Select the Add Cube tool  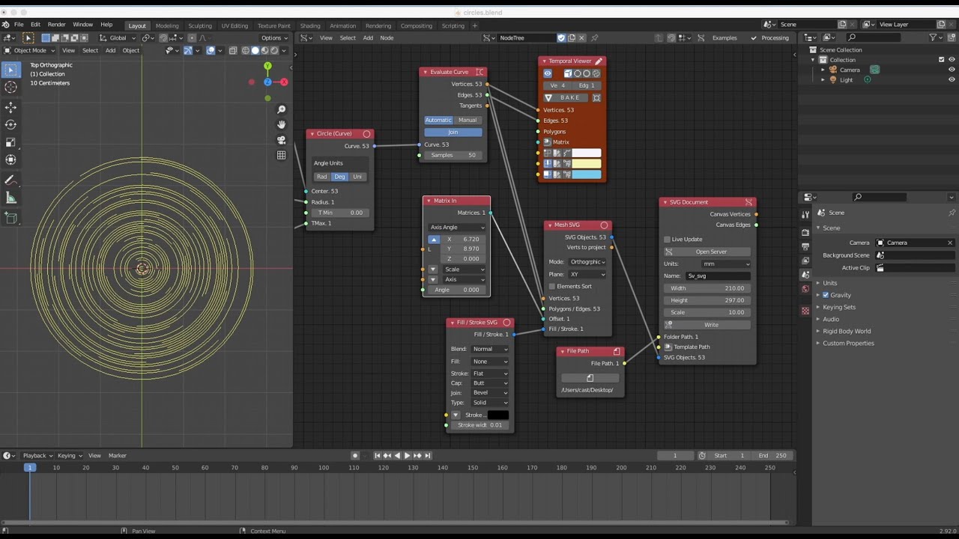click(x=10, y=219)
